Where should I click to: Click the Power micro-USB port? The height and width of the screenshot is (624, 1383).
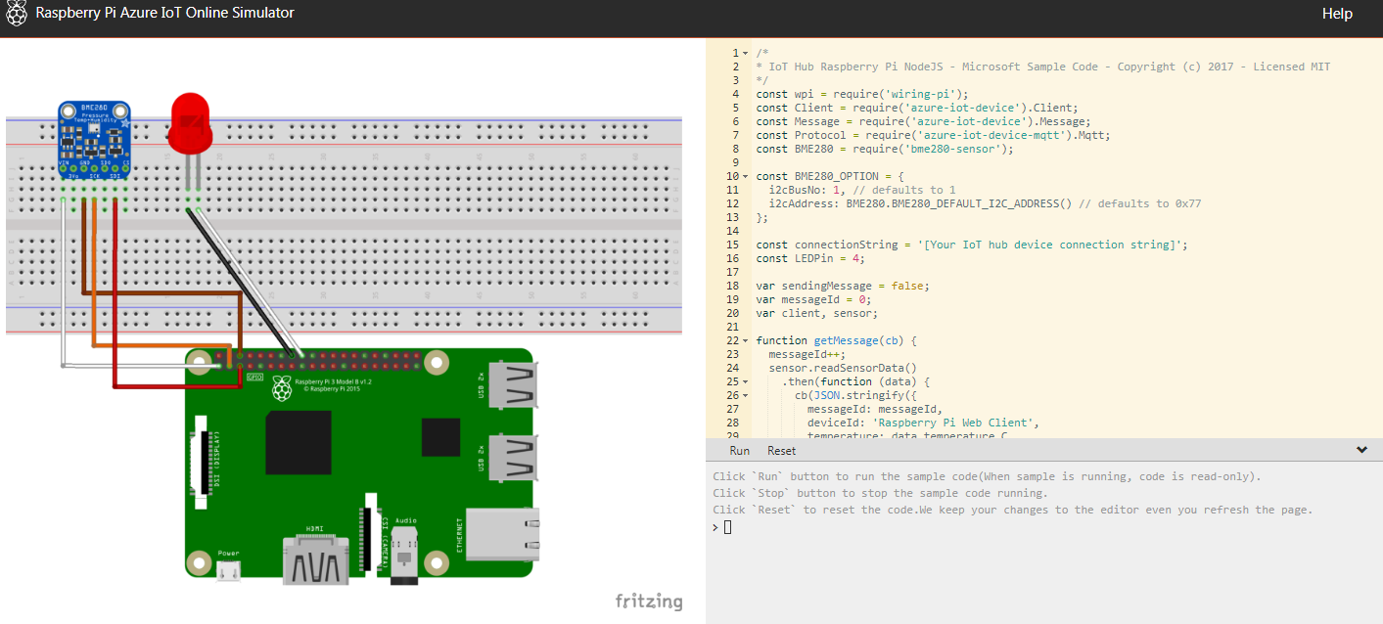(228, 568)
